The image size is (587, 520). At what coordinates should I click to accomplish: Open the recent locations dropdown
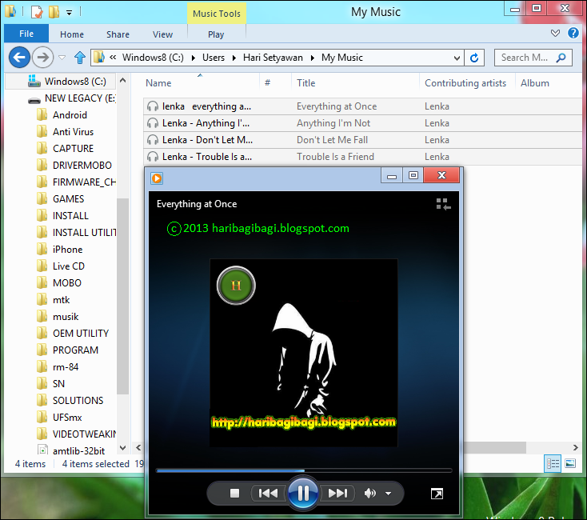pyautogui.click(x=62, y=58)
